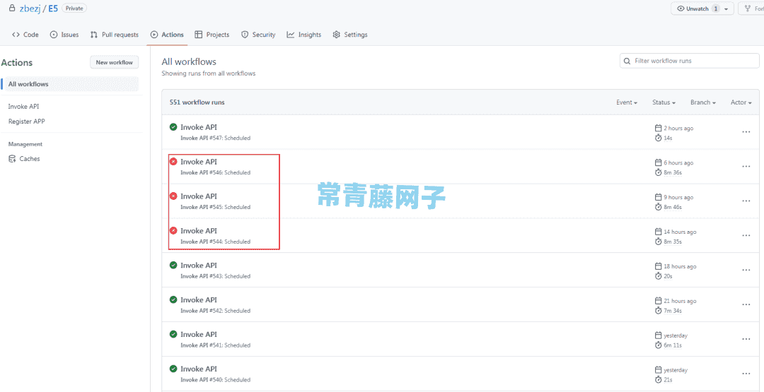The height and width of the screenshot is (392, 764).
Task: Open the three-dot menu for run #544
Action: (746, 235)
